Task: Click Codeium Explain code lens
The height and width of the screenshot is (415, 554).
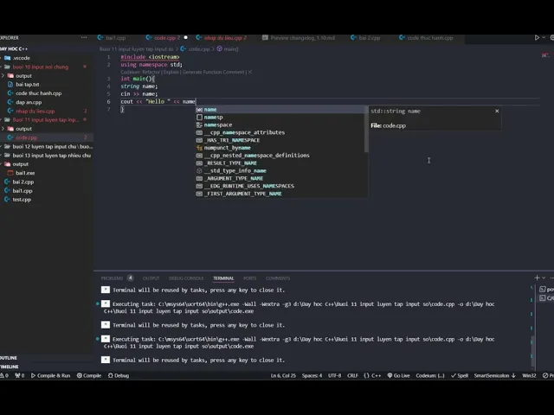Action: (x=171, y=72)
